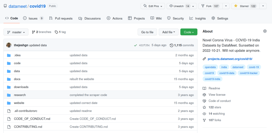Image resolution: width=272 pixels, height=133 pixels.
Task: Open the 'completed the scraper code' commit
Action: (x=88, y=95)
